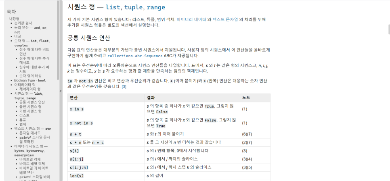Open the 텍스트 문자열 link
The width and height of the screenshot is (390, 181).
coord(225,19)
